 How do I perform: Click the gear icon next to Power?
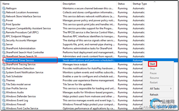(4, 20)
